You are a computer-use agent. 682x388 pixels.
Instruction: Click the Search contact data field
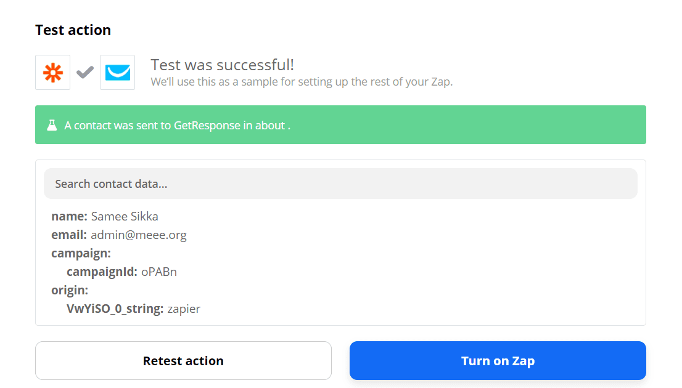click(x=340, y=184)
